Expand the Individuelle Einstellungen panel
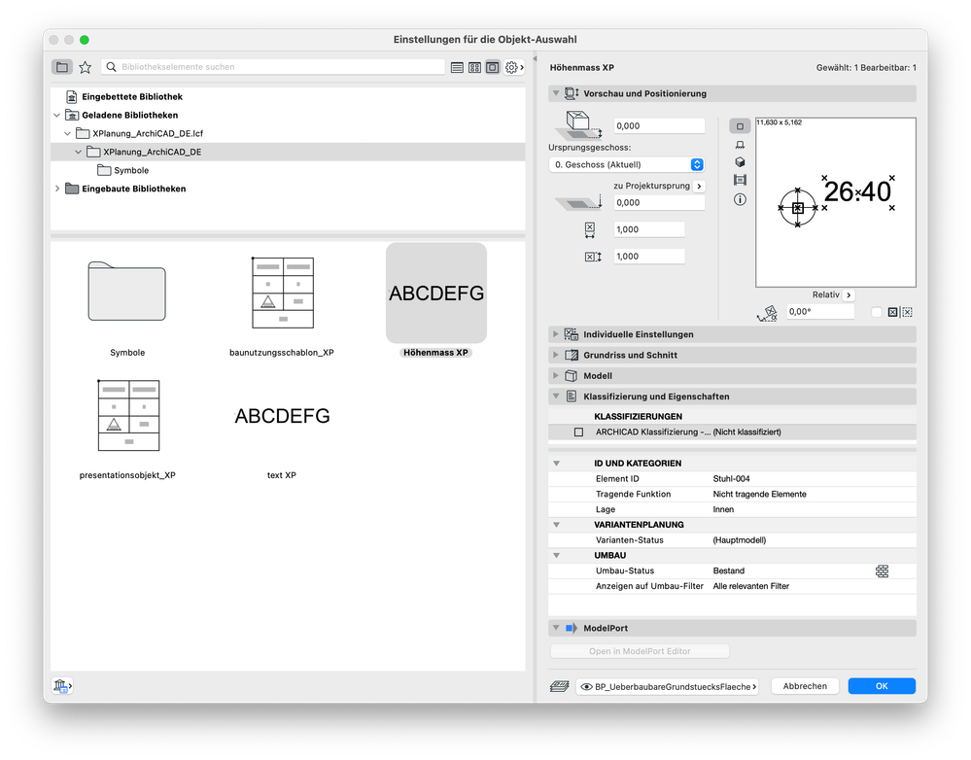The height and width of the screenshot is (760, 971). click(x=555, y=334)
